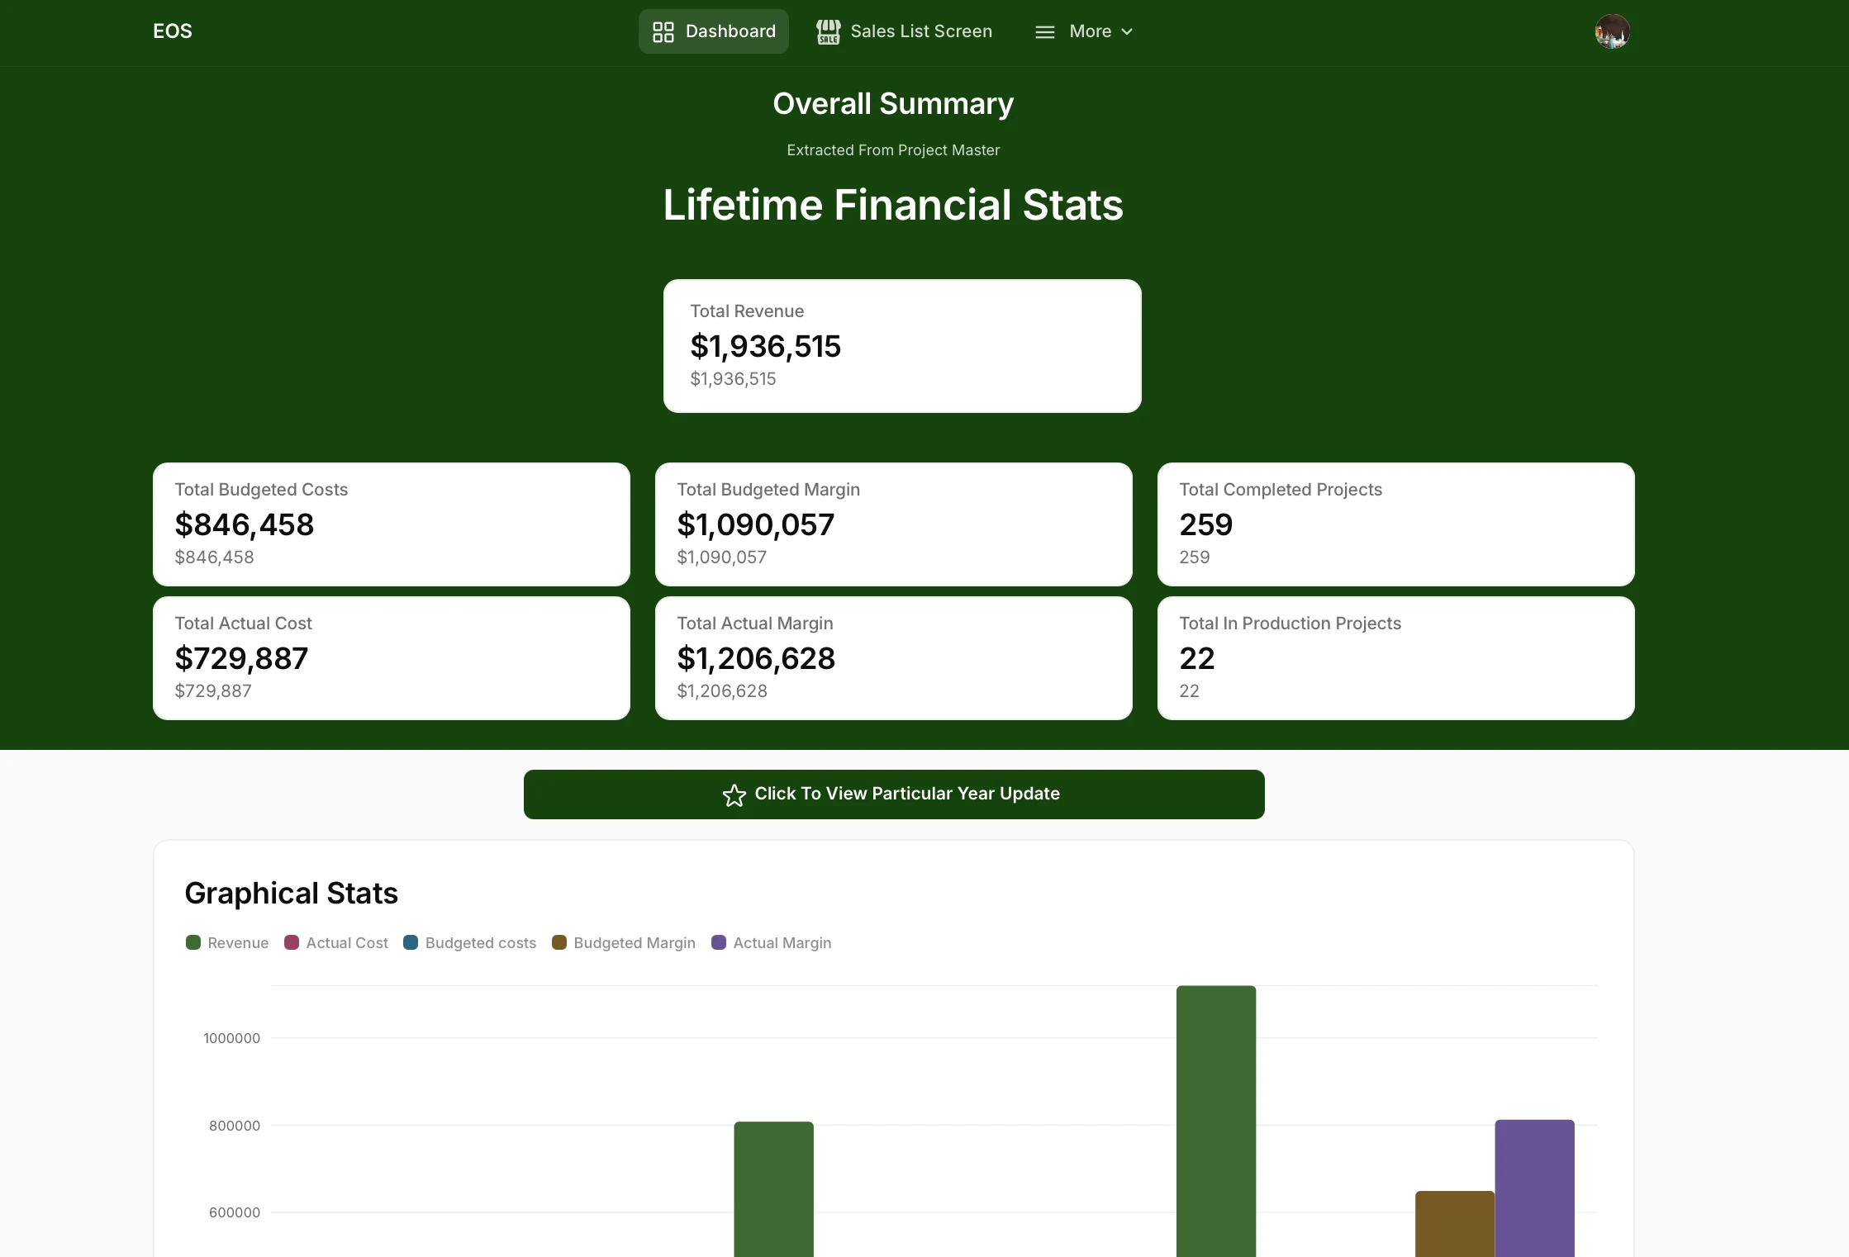
Task: Go to the Dashboard tab
Action: pyautogui.click(x=714, y=32)
